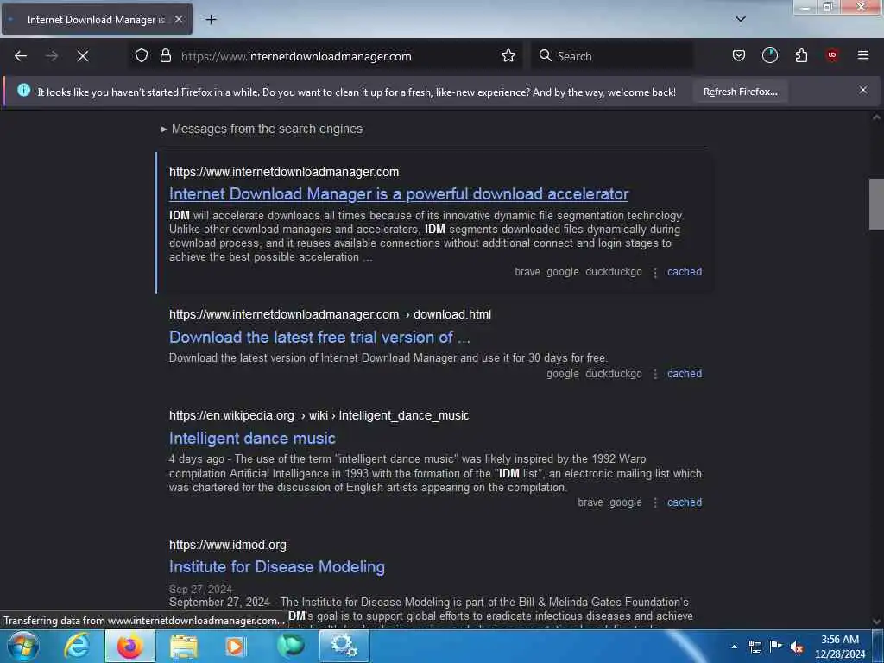Open the Extensions puzzle icon

801,55
